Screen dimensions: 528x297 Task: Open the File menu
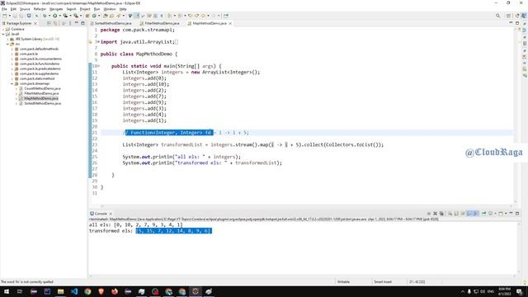[x=4, y=9]
